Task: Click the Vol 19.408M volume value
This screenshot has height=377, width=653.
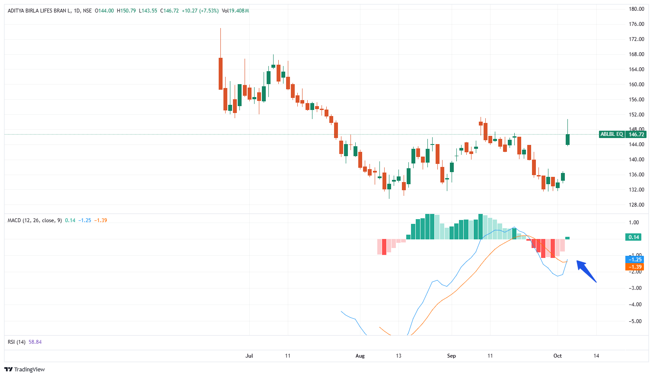Action: point(236,11)
